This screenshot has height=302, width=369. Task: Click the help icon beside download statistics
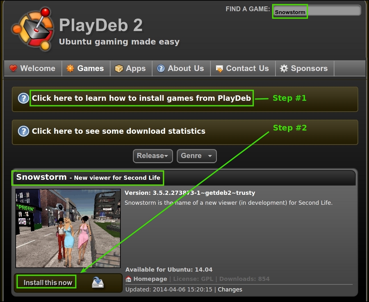point(23,131)
